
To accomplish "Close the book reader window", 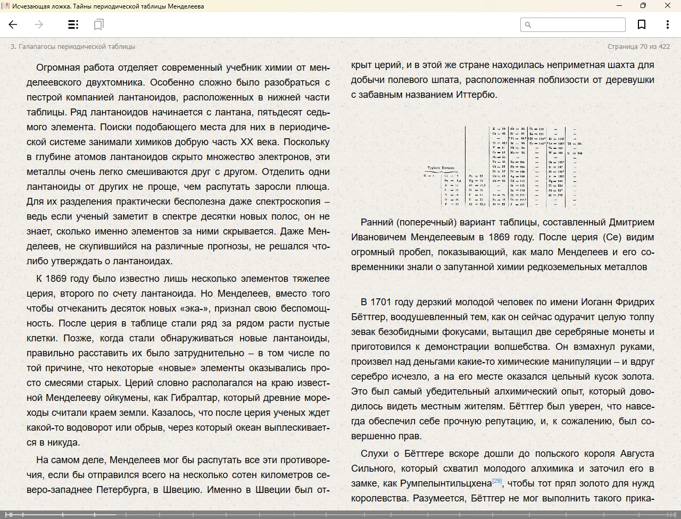I will (667, 6).
